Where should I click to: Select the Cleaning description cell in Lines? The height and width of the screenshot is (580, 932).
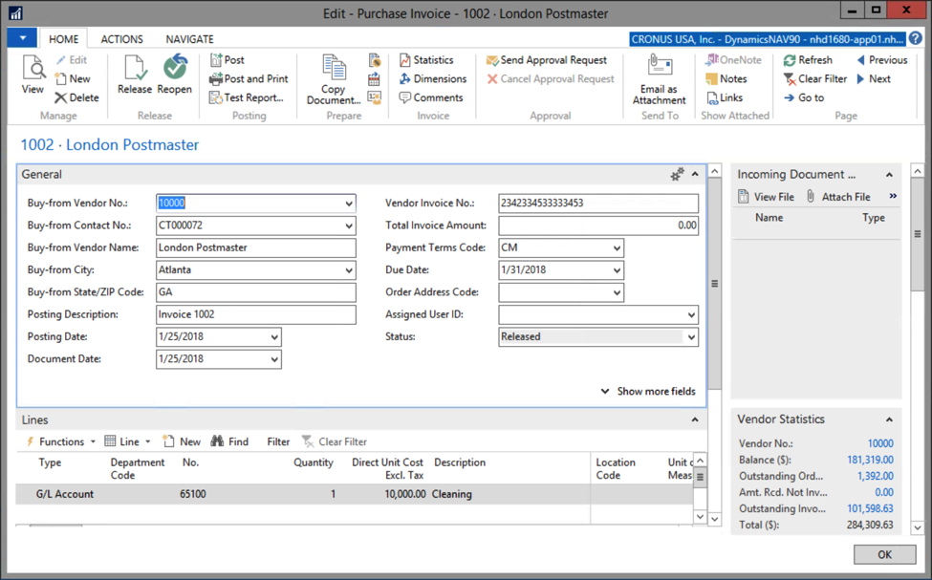pyautogui.click(x=509, y=494)
